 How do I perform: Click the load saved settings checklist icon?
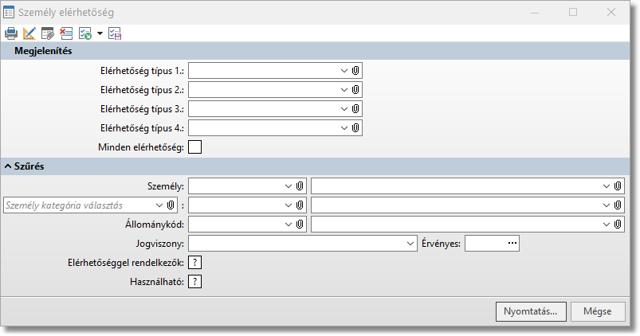[84, 33]
